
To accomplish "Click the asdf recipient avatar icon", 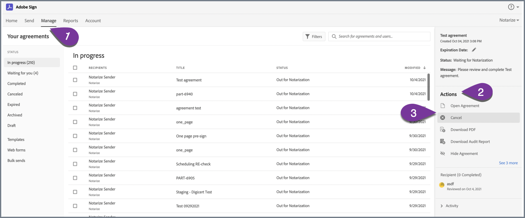I will (x=442, y=185).
